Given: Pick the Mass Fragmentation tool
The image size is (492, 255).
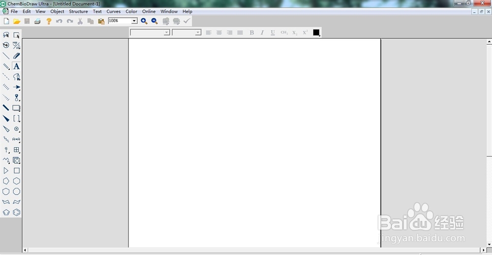Looking at the screenshot, I should pos(16,45).
